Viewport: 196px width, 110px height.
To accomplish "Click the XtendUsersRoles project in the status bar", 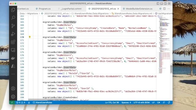I will (43, 103).
